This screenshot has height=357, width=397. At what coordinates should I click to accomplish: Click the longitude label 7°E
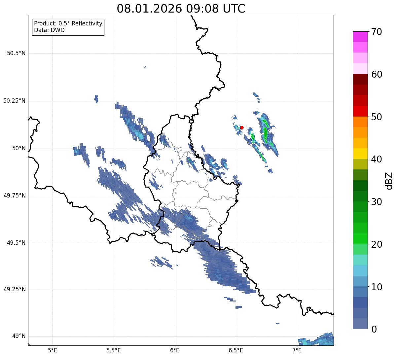[x=297, y=350]
